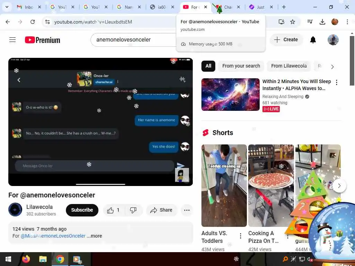Select the From your search chip
Image resolution: width=355 pixels, height=266 pixels.
click(x=241, y=66)
